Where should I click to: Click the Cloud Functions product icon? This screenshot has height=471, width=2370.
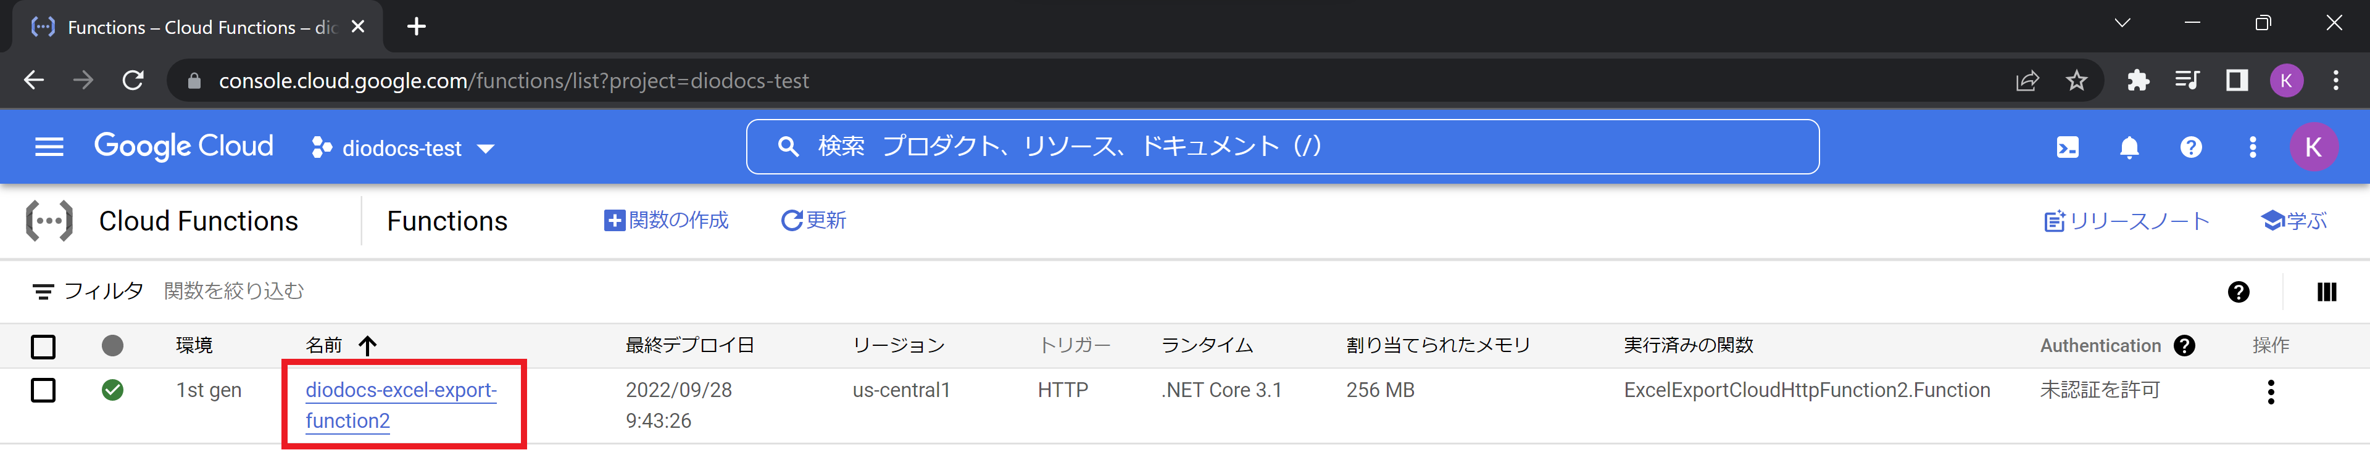49,221
